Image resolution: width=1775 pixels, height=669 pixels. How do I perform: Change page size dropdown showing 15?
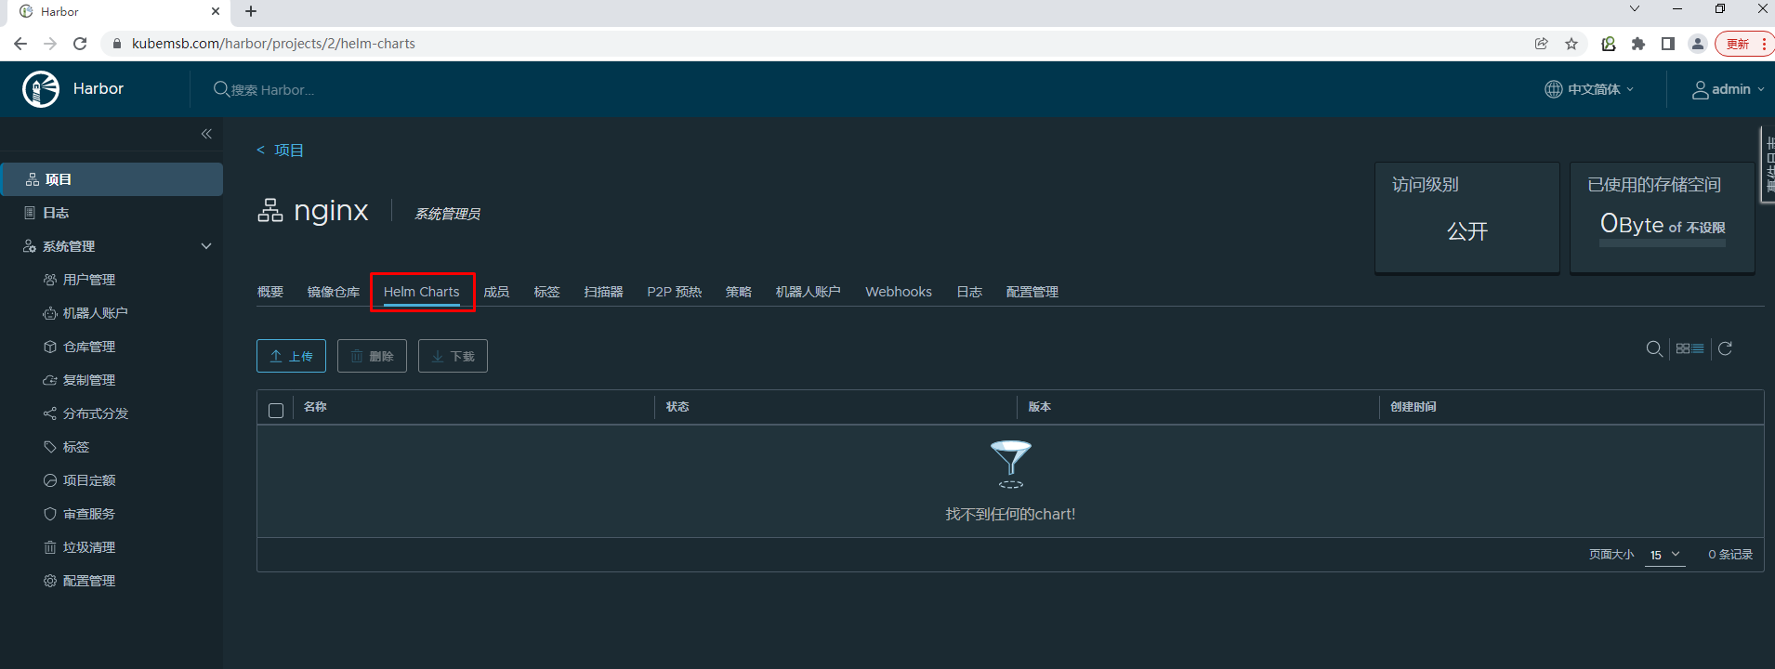[x=1665, y=555]
